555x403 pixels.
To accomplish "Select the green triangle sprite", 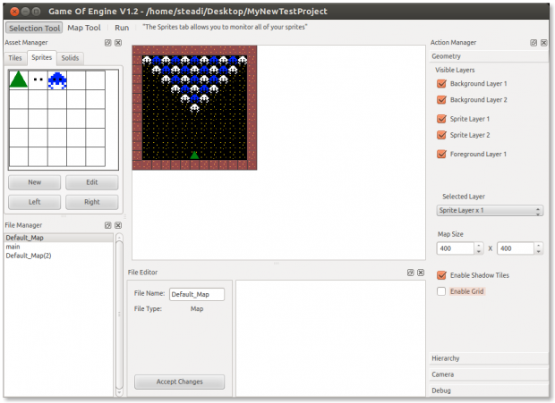I will 19,80.
